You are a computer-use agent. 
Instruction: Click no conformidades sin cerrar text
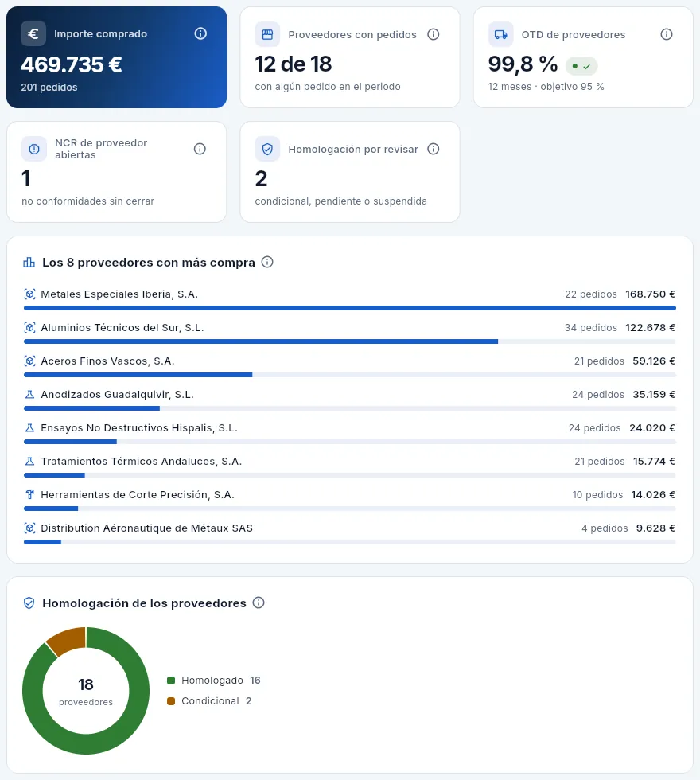point(88,201)
